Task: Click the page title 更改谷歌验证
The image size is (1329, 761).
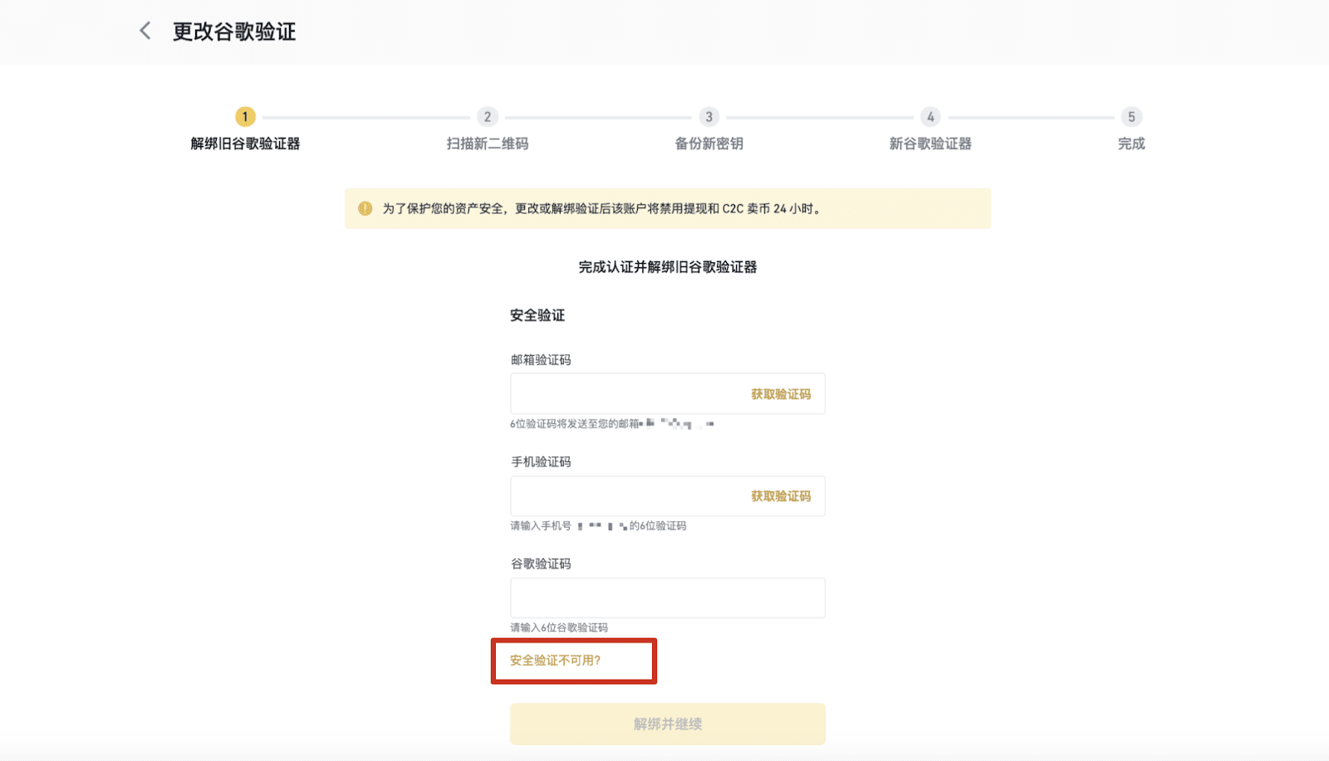Action: tap(234, 32)
